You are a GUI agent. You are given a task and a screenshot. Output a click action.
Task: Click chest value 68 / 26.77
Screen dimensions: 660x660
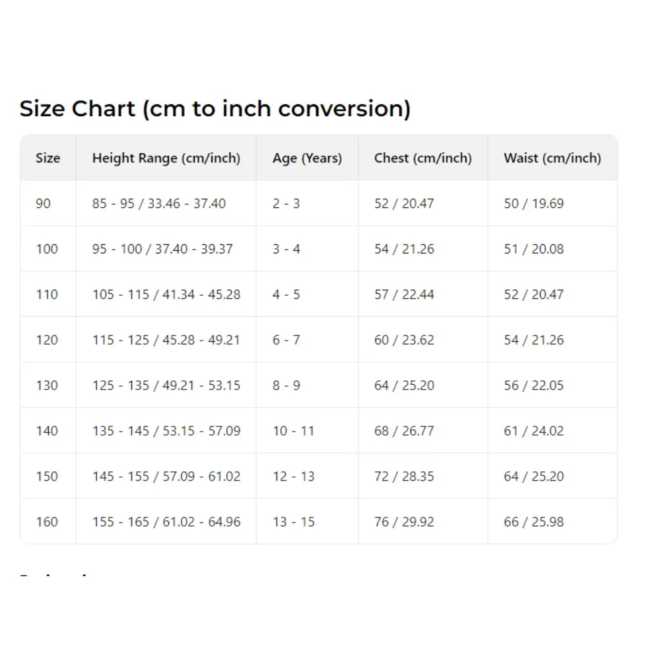coord(404,431)
